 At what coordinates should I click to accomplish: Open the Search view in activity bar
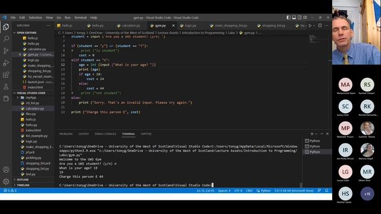click(6, 39)
